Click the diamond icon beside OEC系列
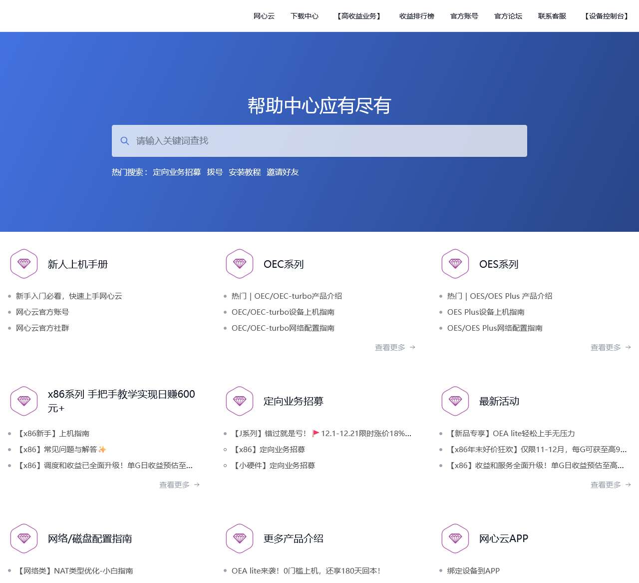Image resolution: width=639 pixels, height=583 pixels. click(240, 264)
